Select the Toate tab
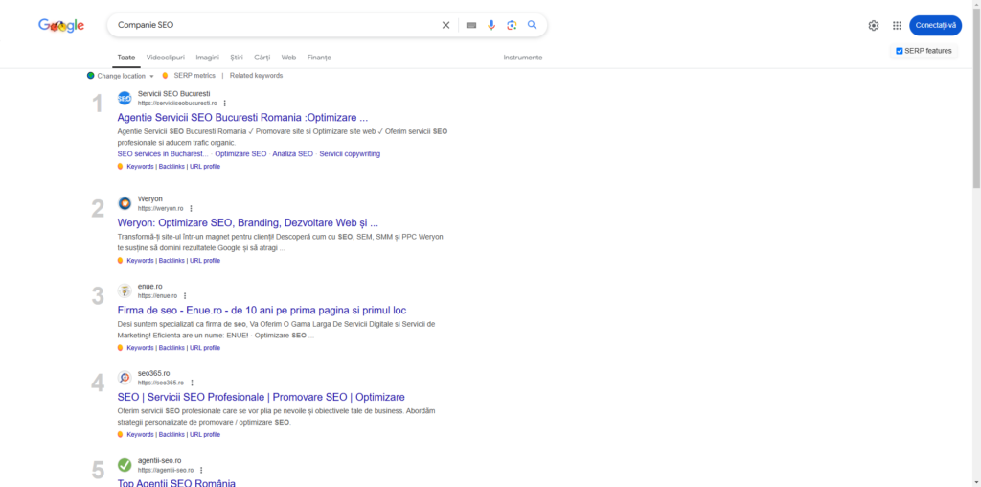This screenshot has height=487, width=981. [126, 58]
